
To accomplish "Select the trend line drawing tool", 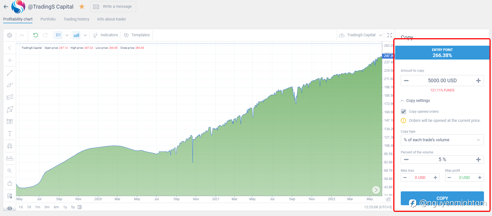I will coord(10,73).
